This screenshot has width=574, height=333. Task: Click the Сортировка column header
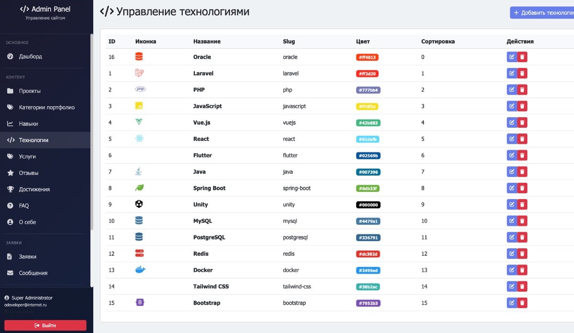[438, 42]
